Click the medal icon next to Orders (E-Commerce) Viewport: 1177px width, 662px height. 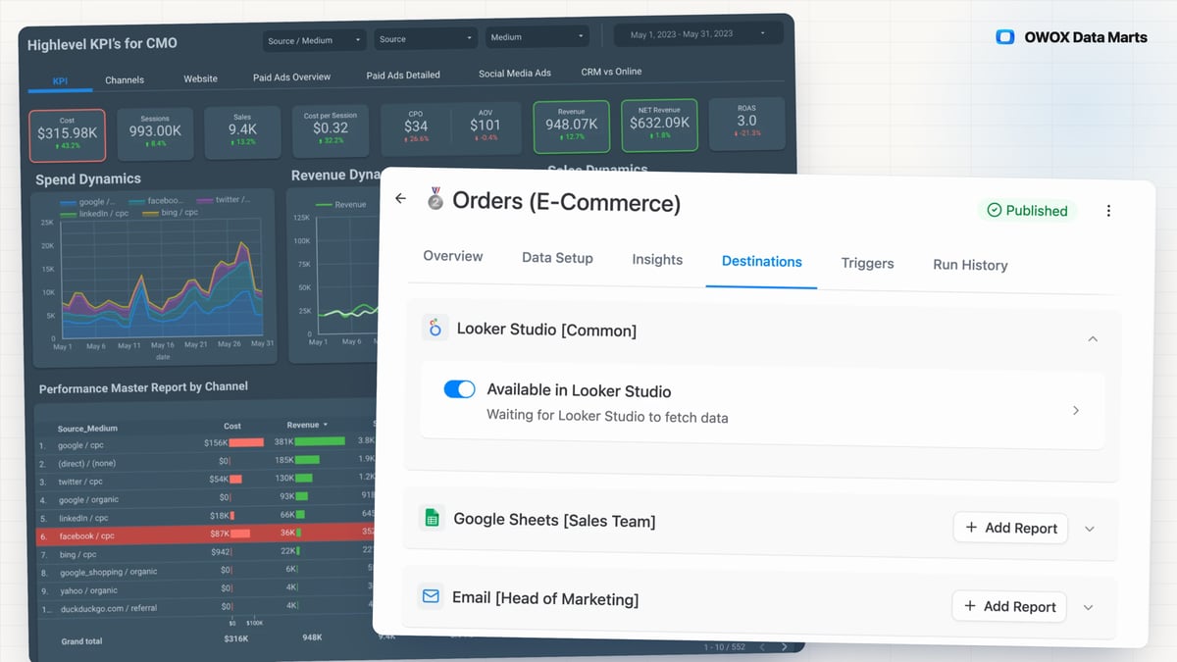pyautogui.click(x=435, y=200)
